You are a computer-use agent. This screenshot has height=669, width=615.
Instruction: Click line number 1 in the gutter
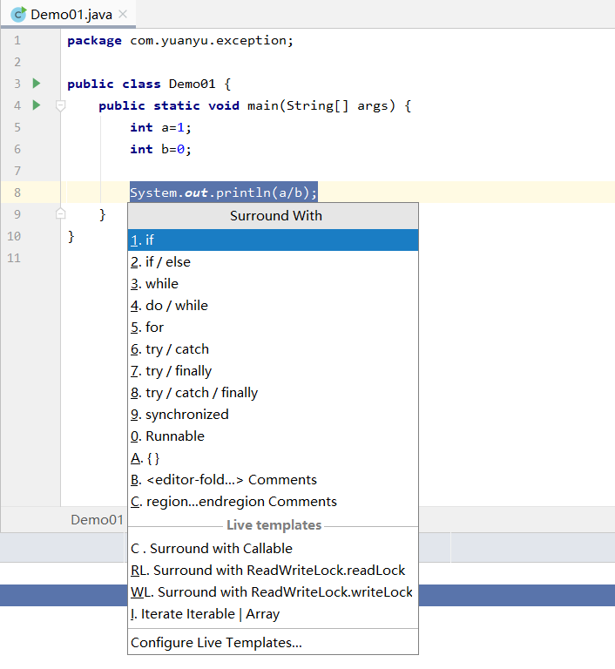pyautogui.click(x=17, y=40)
